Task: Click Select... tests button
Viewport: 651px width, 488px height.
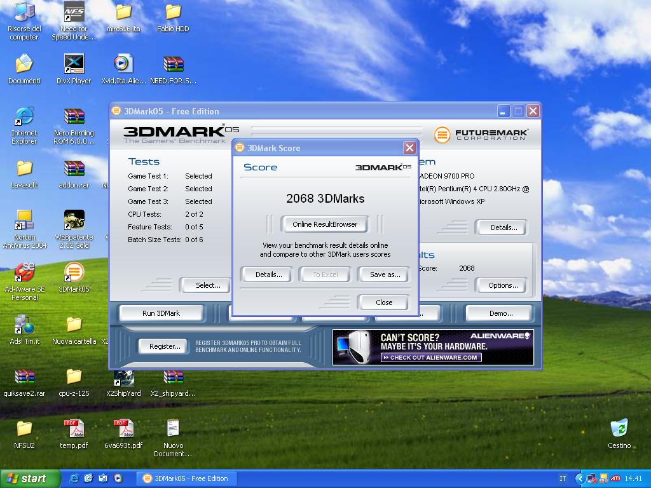Action: 205,285
